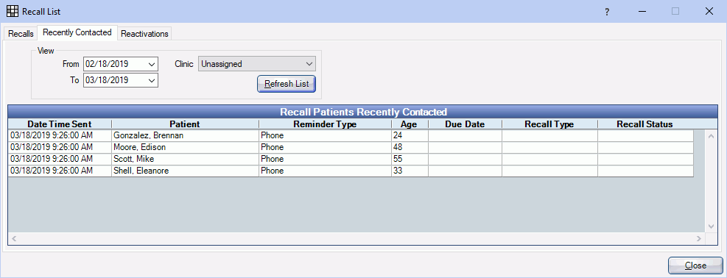Open the Clinic Unassigned combo box

click(x=257, y=64)
